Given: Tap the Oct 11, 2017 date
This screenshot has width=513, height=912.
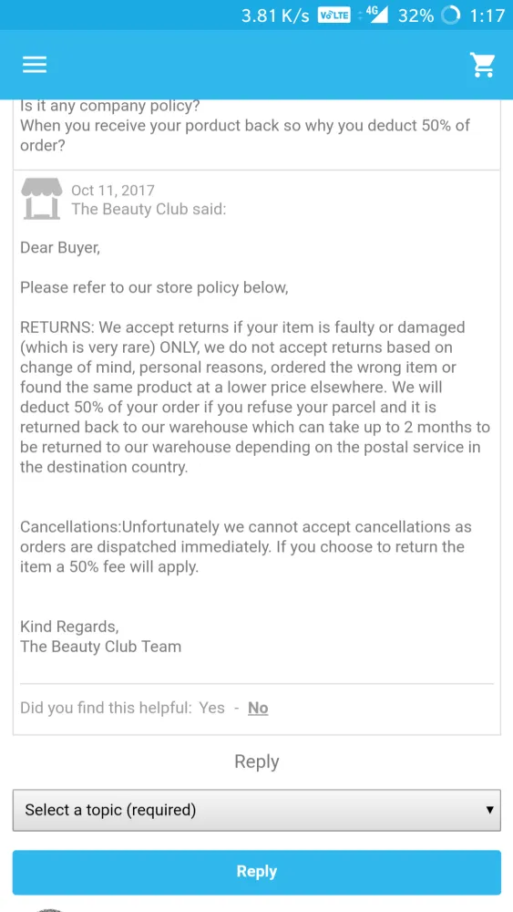Looking at the screenshot, I should pos(113,191).
